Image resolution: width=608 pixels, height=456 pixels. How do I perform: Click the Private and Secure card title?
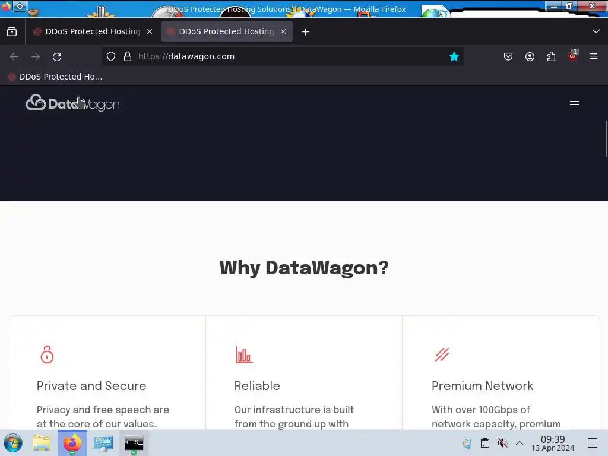click(91, 386)
